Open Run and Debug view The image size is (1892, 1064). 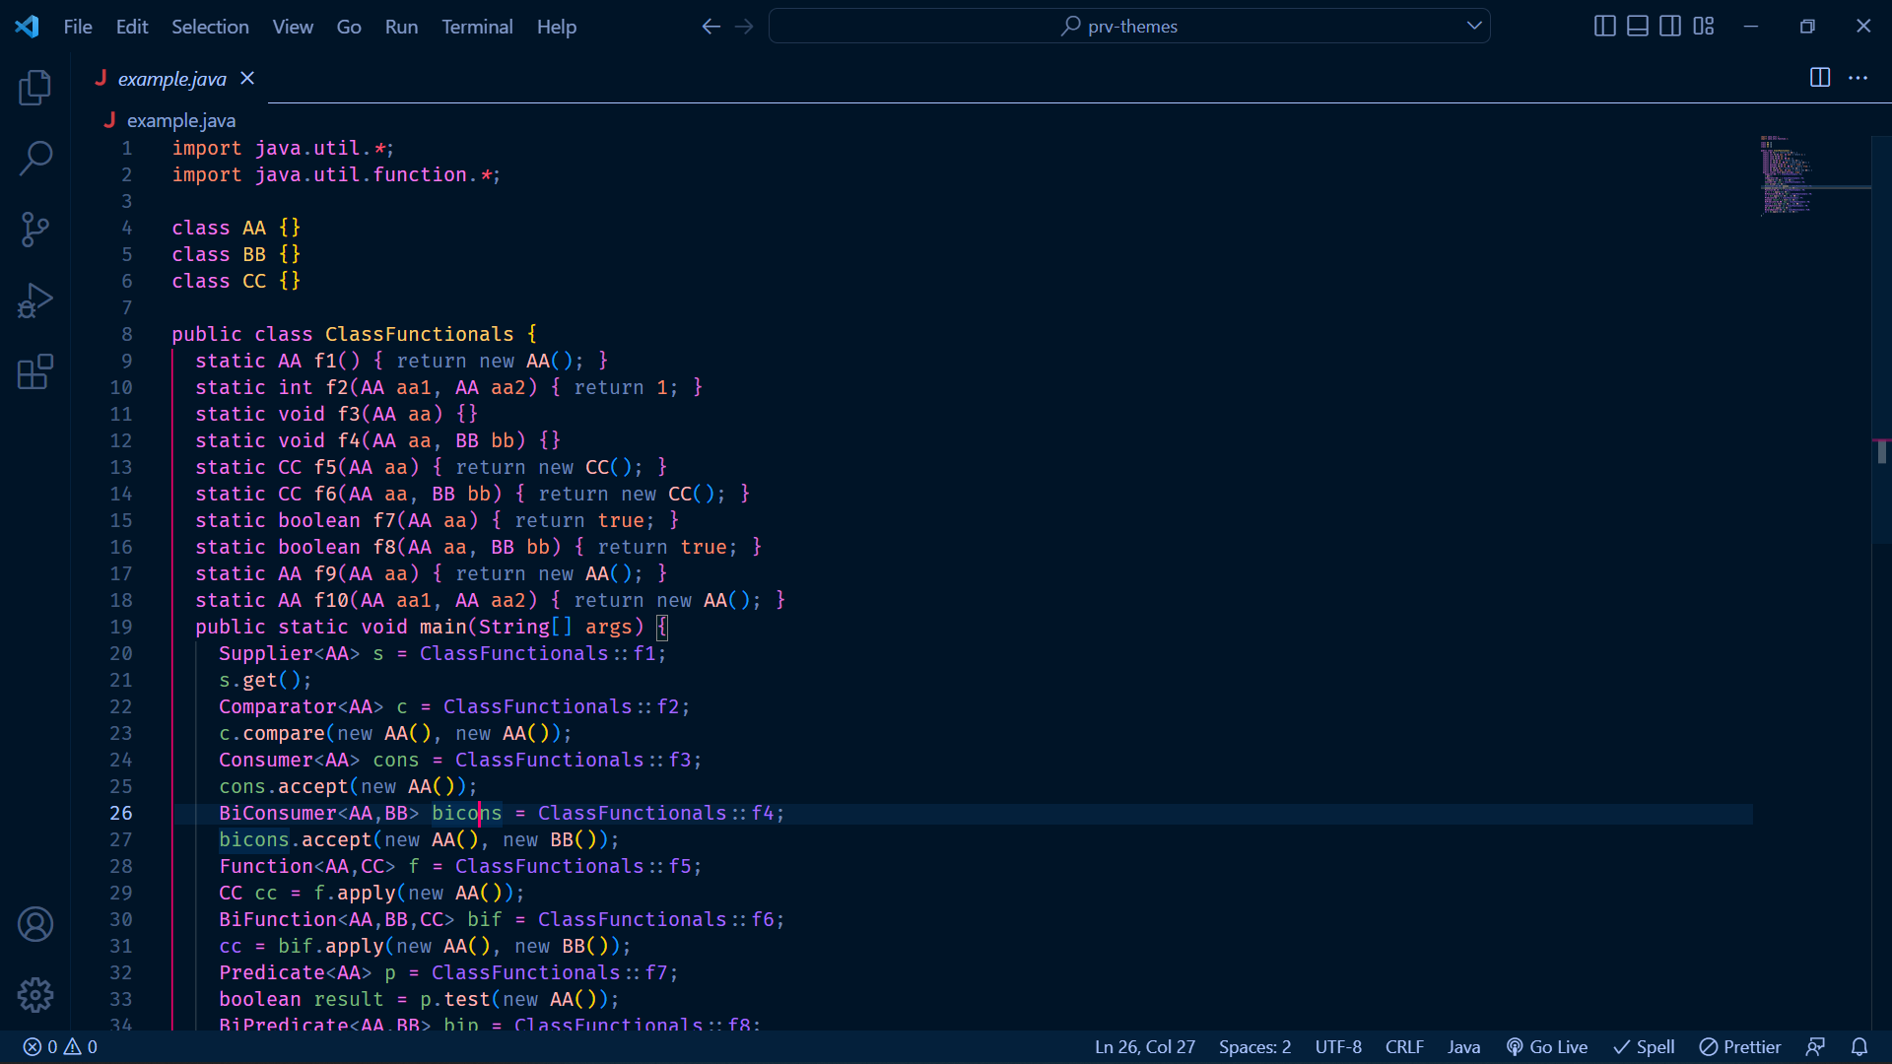(35, 300)
